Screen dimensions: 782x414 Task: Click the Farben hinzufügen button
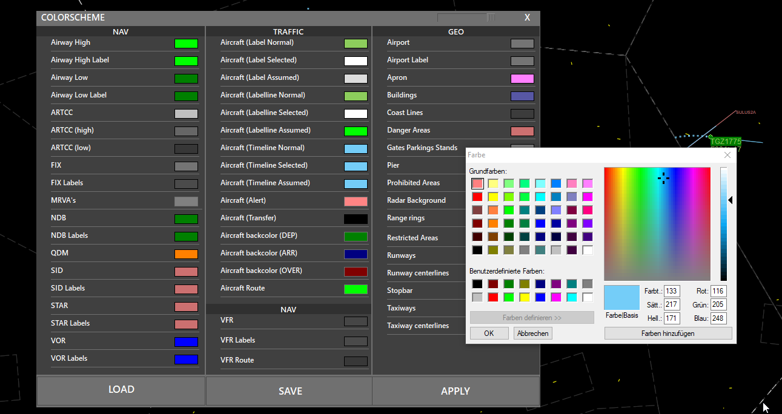(x=668, y=333)
